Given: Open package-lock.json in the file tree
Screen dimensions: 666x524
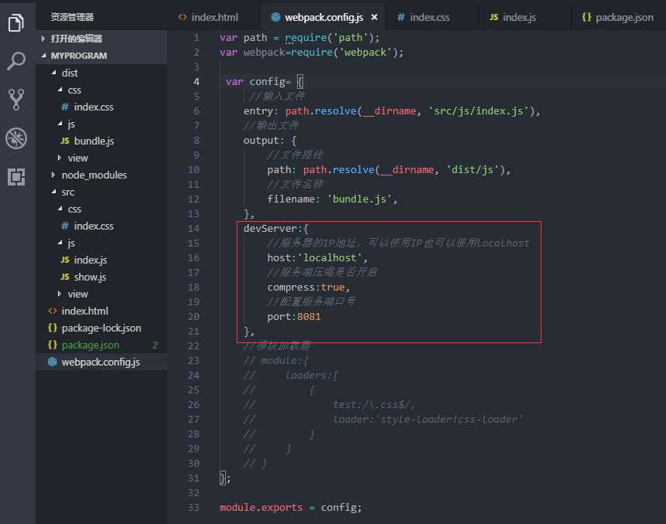Looking at the screenshot, I should [101, 328].
